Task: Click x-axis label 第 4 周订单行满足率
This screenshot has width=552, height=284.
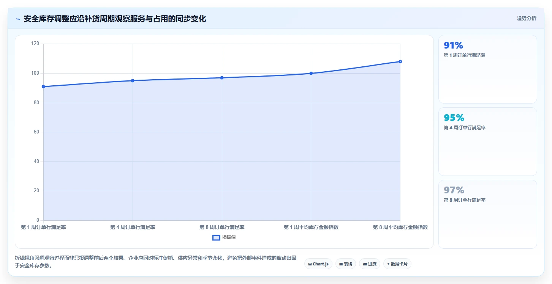Action: [x=133, y=227]
